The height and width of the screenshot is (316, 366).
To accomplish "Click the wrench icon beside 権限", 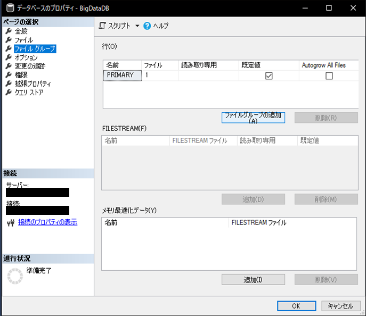I will tap(9, 75).
